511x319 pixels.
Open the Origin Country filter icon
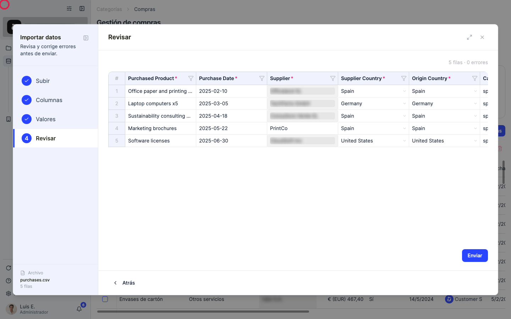pyautogui.click(x=474, y=78)
